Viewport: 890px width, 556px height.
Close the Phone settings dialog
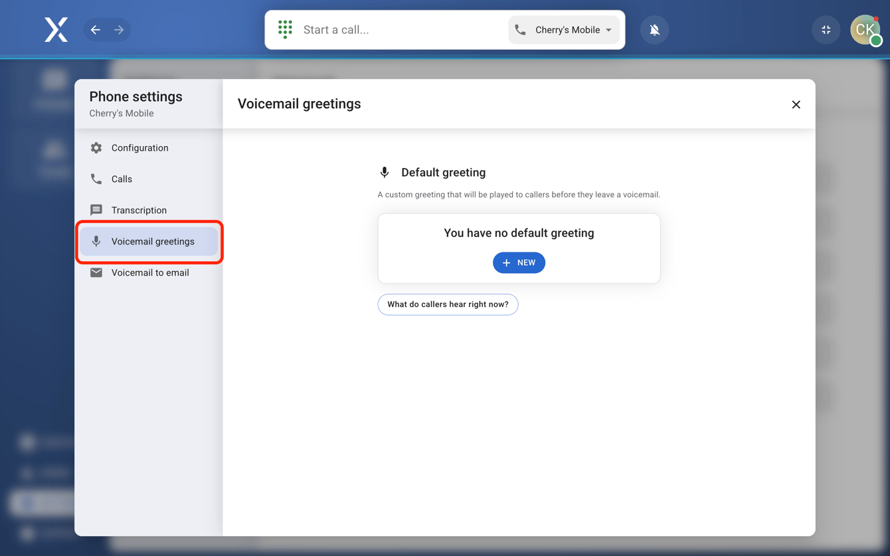(796, 104)
